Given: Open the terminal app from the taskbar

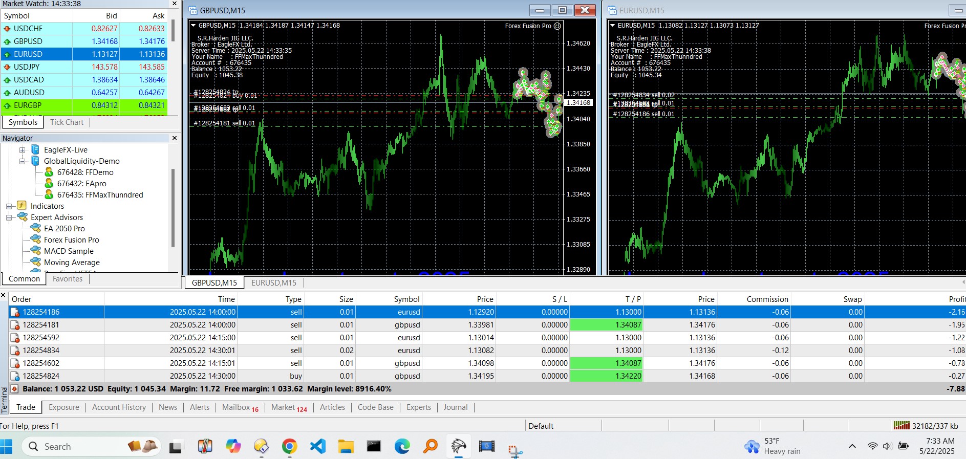Looking at the screenshot, I should click(x=374, y=447).
